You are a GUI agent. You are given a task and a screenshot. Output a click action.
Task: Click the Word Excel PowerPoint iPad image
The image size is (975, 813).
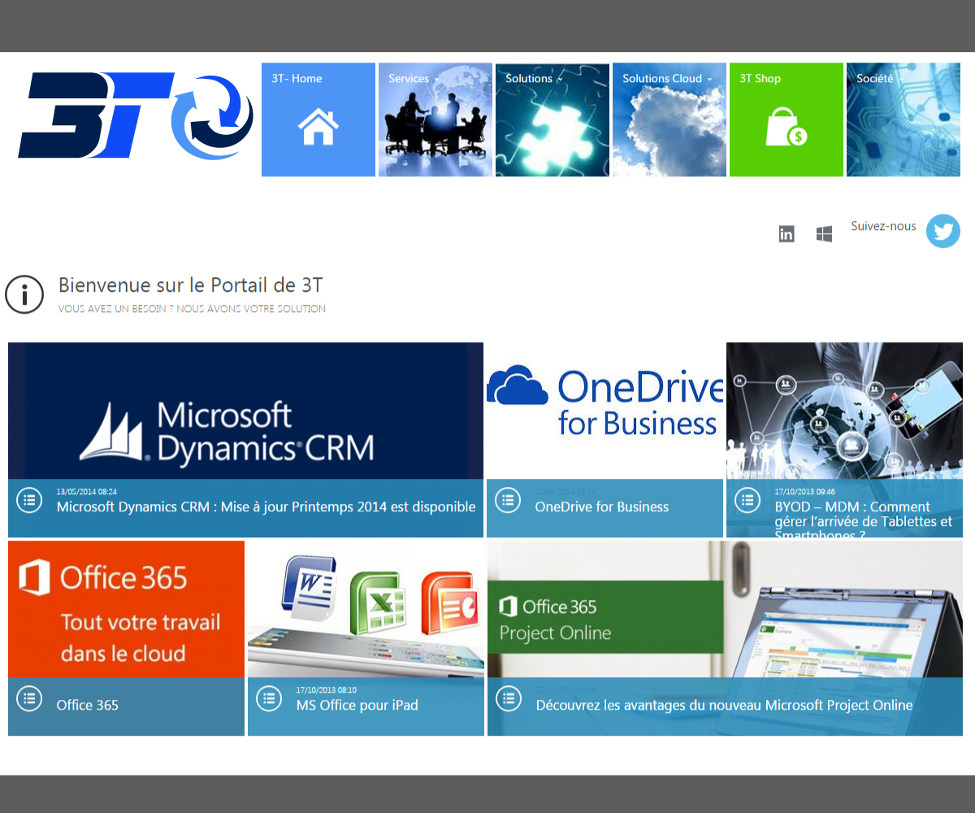(x=366, y=609)
